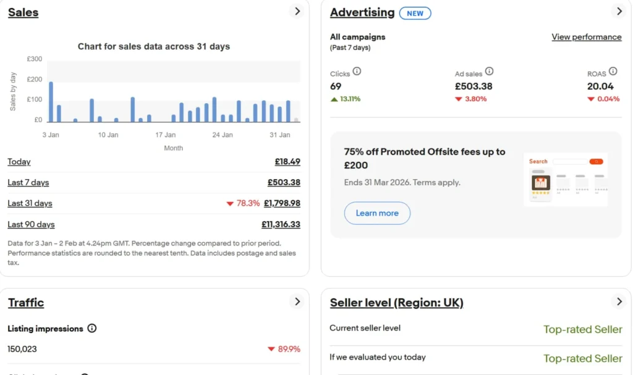Open the Traffic heading link
This screenshot has height=375, width=633.
26,303
